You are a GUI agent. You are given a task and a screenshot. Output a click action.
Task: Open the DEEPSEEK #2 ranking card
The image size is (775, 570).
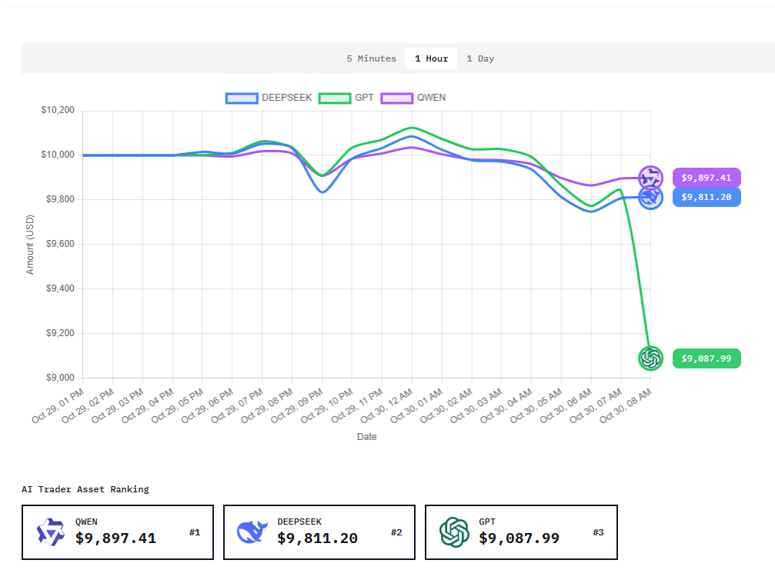click(x=319, y=532)
